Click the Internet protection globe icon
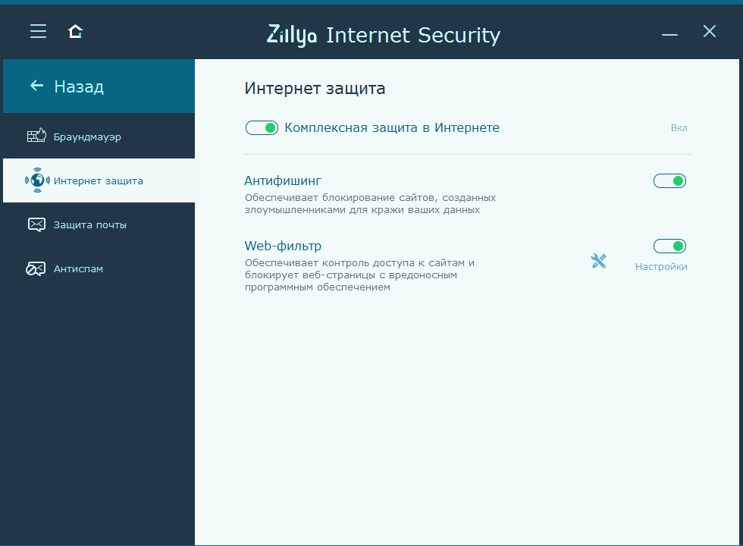 (36, 180)
